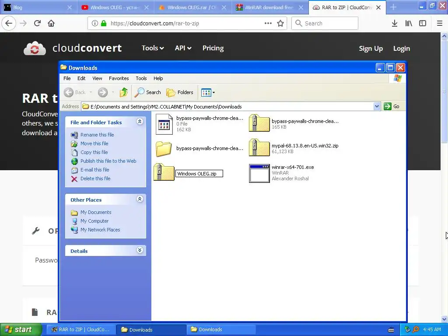Click the Views icon in Explorer toolbar
This screenshot has height=336, width=448.
pyautogui.click(x=206, y=92)
